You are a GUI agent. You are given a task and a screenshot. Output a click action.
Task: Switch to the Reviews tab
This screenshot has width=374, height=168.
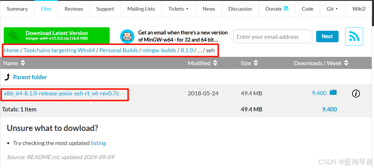click(74, 9)
